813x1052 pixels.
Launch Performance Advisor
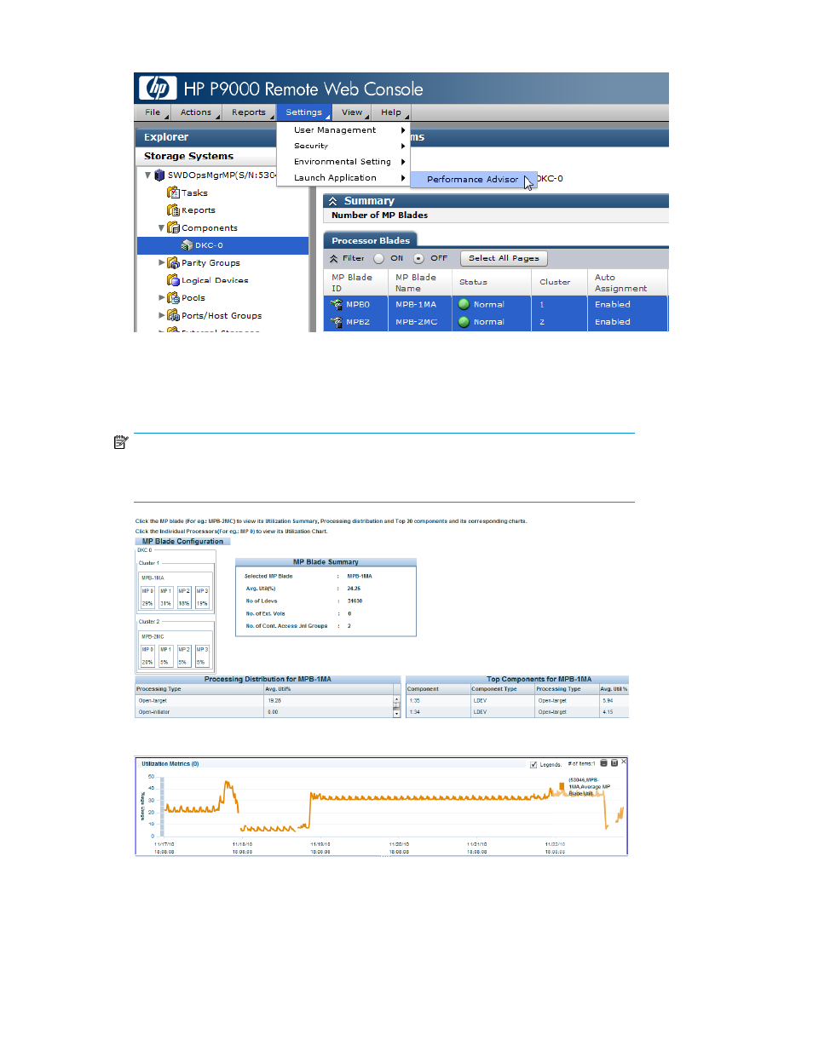click(x=473, y=180)
